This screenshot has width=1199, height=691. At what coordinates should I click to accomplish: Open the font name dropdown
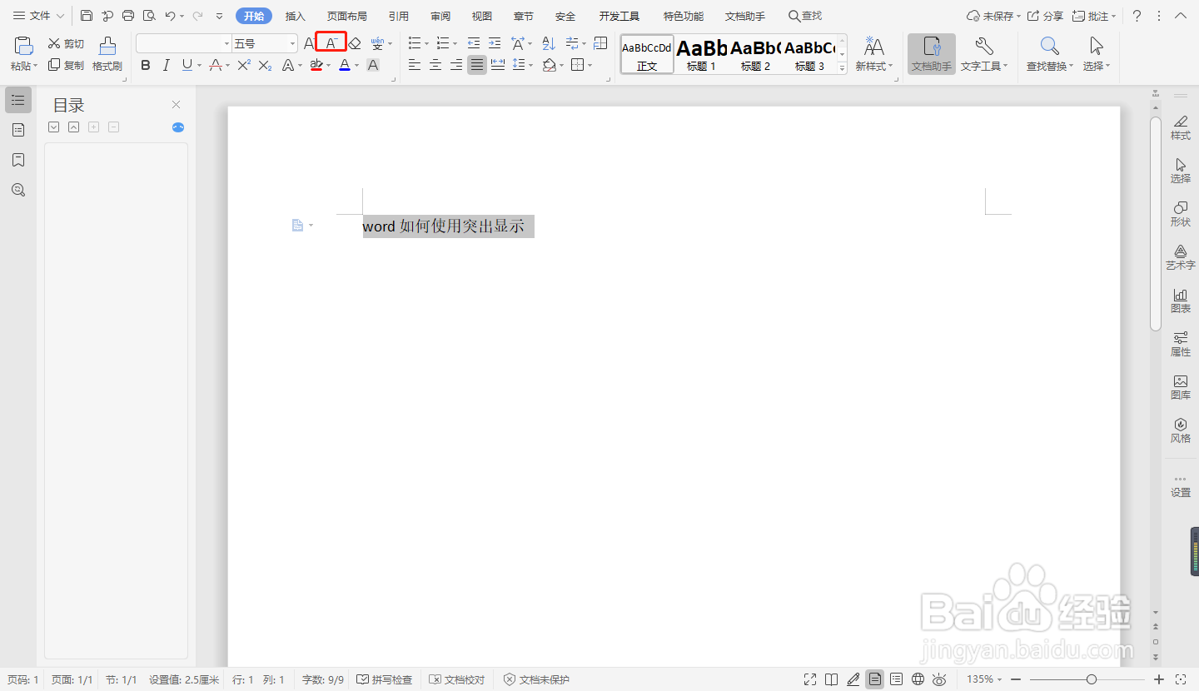[226, 43]
